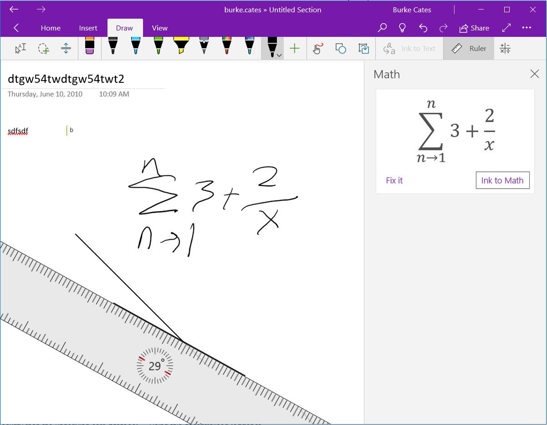Screen dimensions: 547x425
Task: Share this notebook
Action: click(x=474, y=28)
